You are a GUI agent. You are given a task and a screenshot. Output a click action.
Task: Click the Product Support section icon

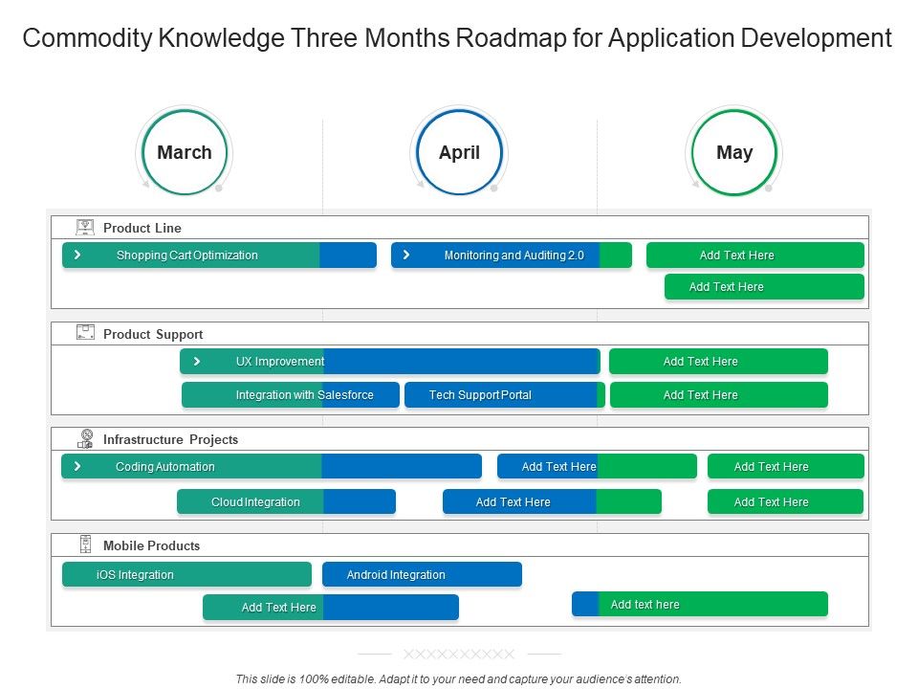85,333
